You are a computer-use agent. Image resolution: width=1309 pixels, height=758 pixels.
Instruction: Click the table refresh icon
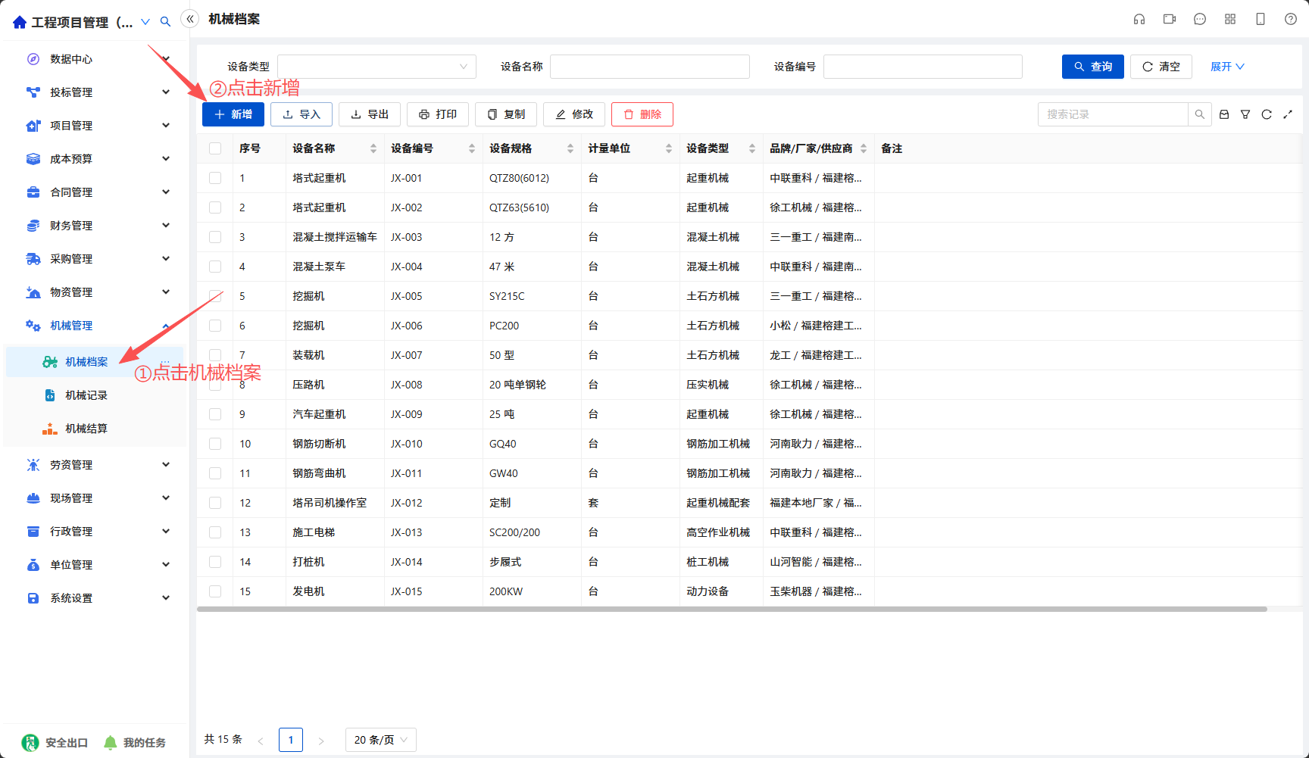[x=1267, y=114]
